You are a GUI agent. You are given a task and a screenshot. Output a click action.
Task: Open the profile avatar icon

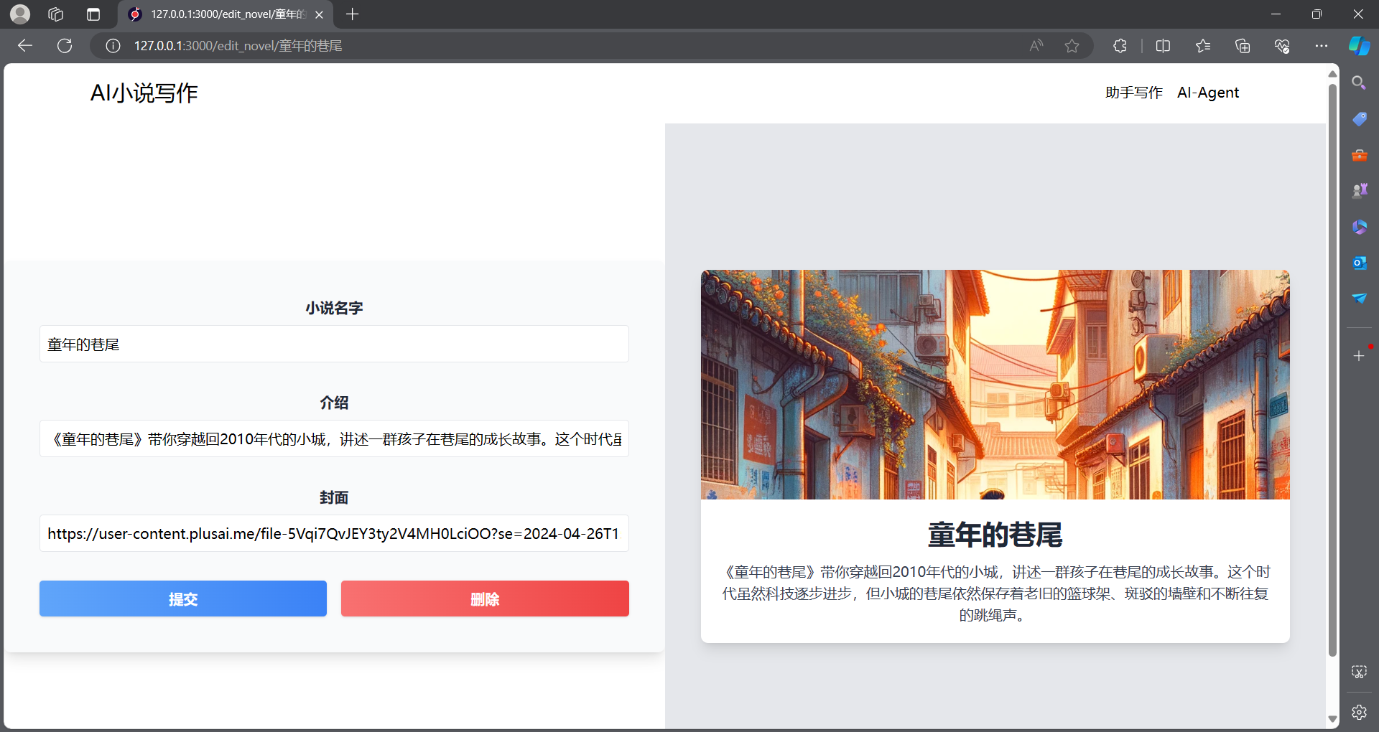(x=20, y=14)
